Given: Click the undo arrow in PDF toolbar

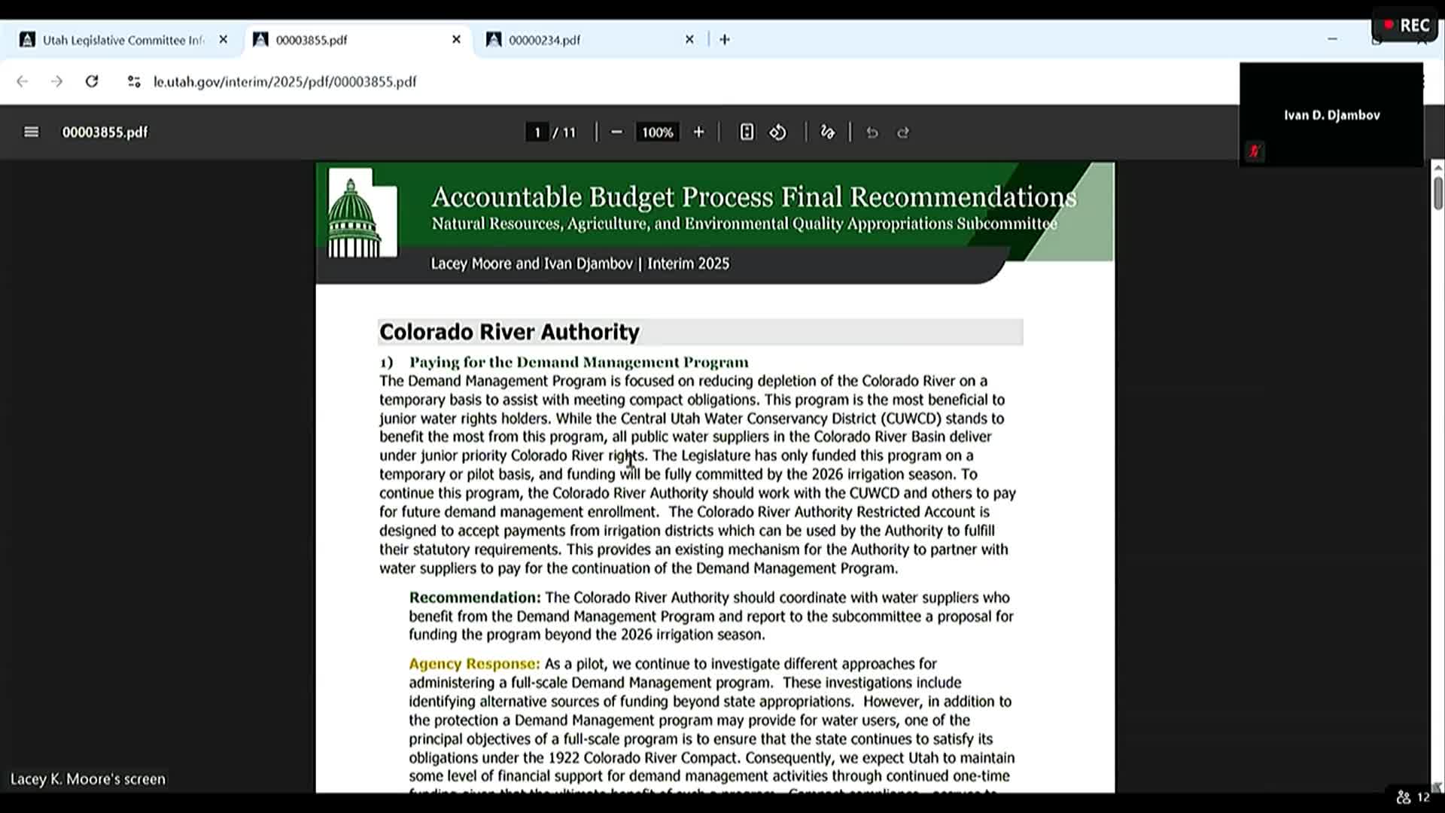Looking at the screenshot, I should [872, 133].
